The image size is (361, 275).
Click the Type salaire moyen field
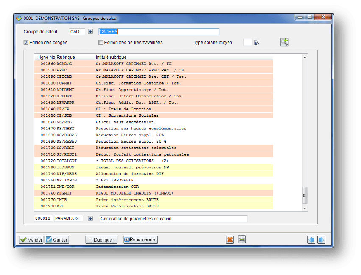(x=248, y=42)
